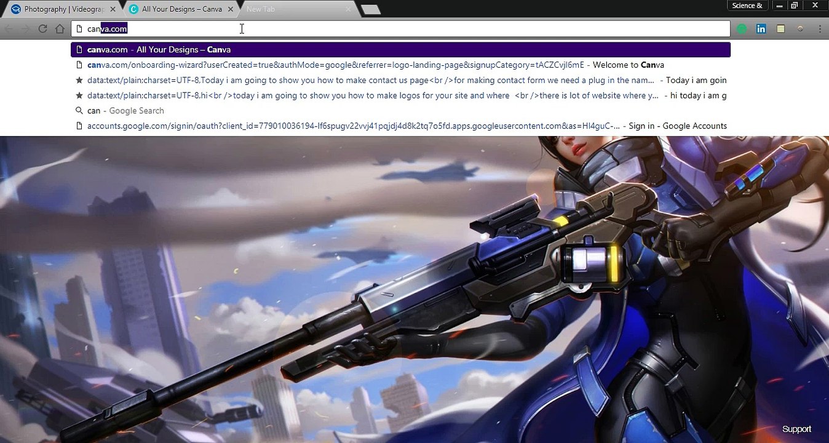Viewport: 829px width, 443px height.
Task: Open Chrome's three-dot menu
Action: click(820, 29)
